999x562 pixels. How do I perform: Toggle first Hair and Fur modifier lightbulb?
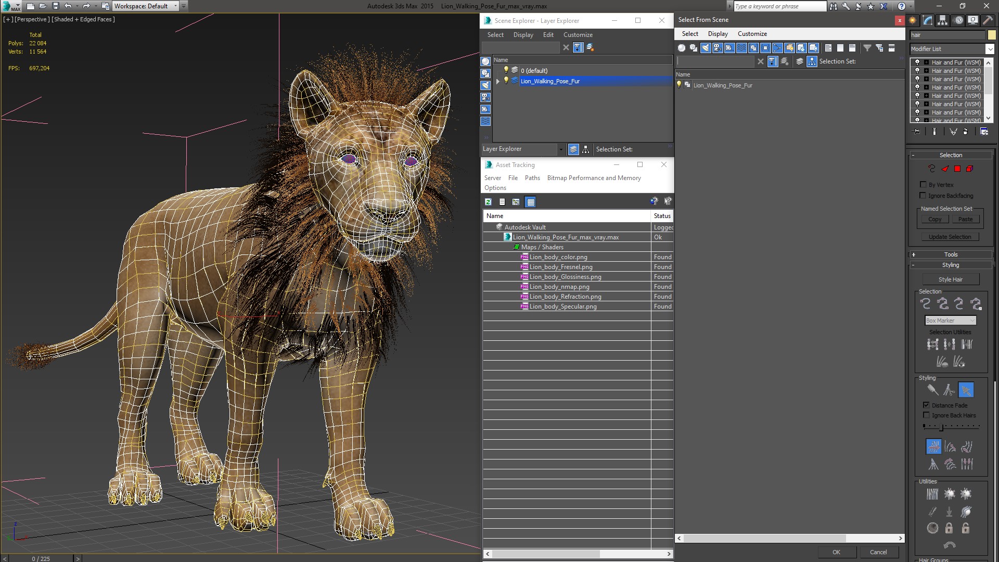(917, 62)
